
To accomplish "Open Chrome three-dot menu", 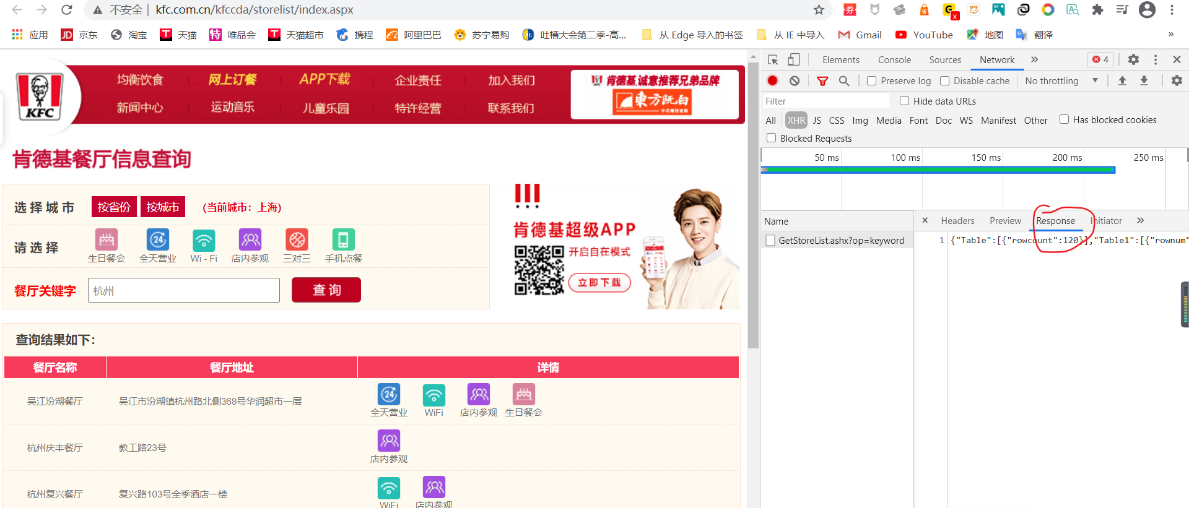I will pyautogui.click(x=1172, y=10).
